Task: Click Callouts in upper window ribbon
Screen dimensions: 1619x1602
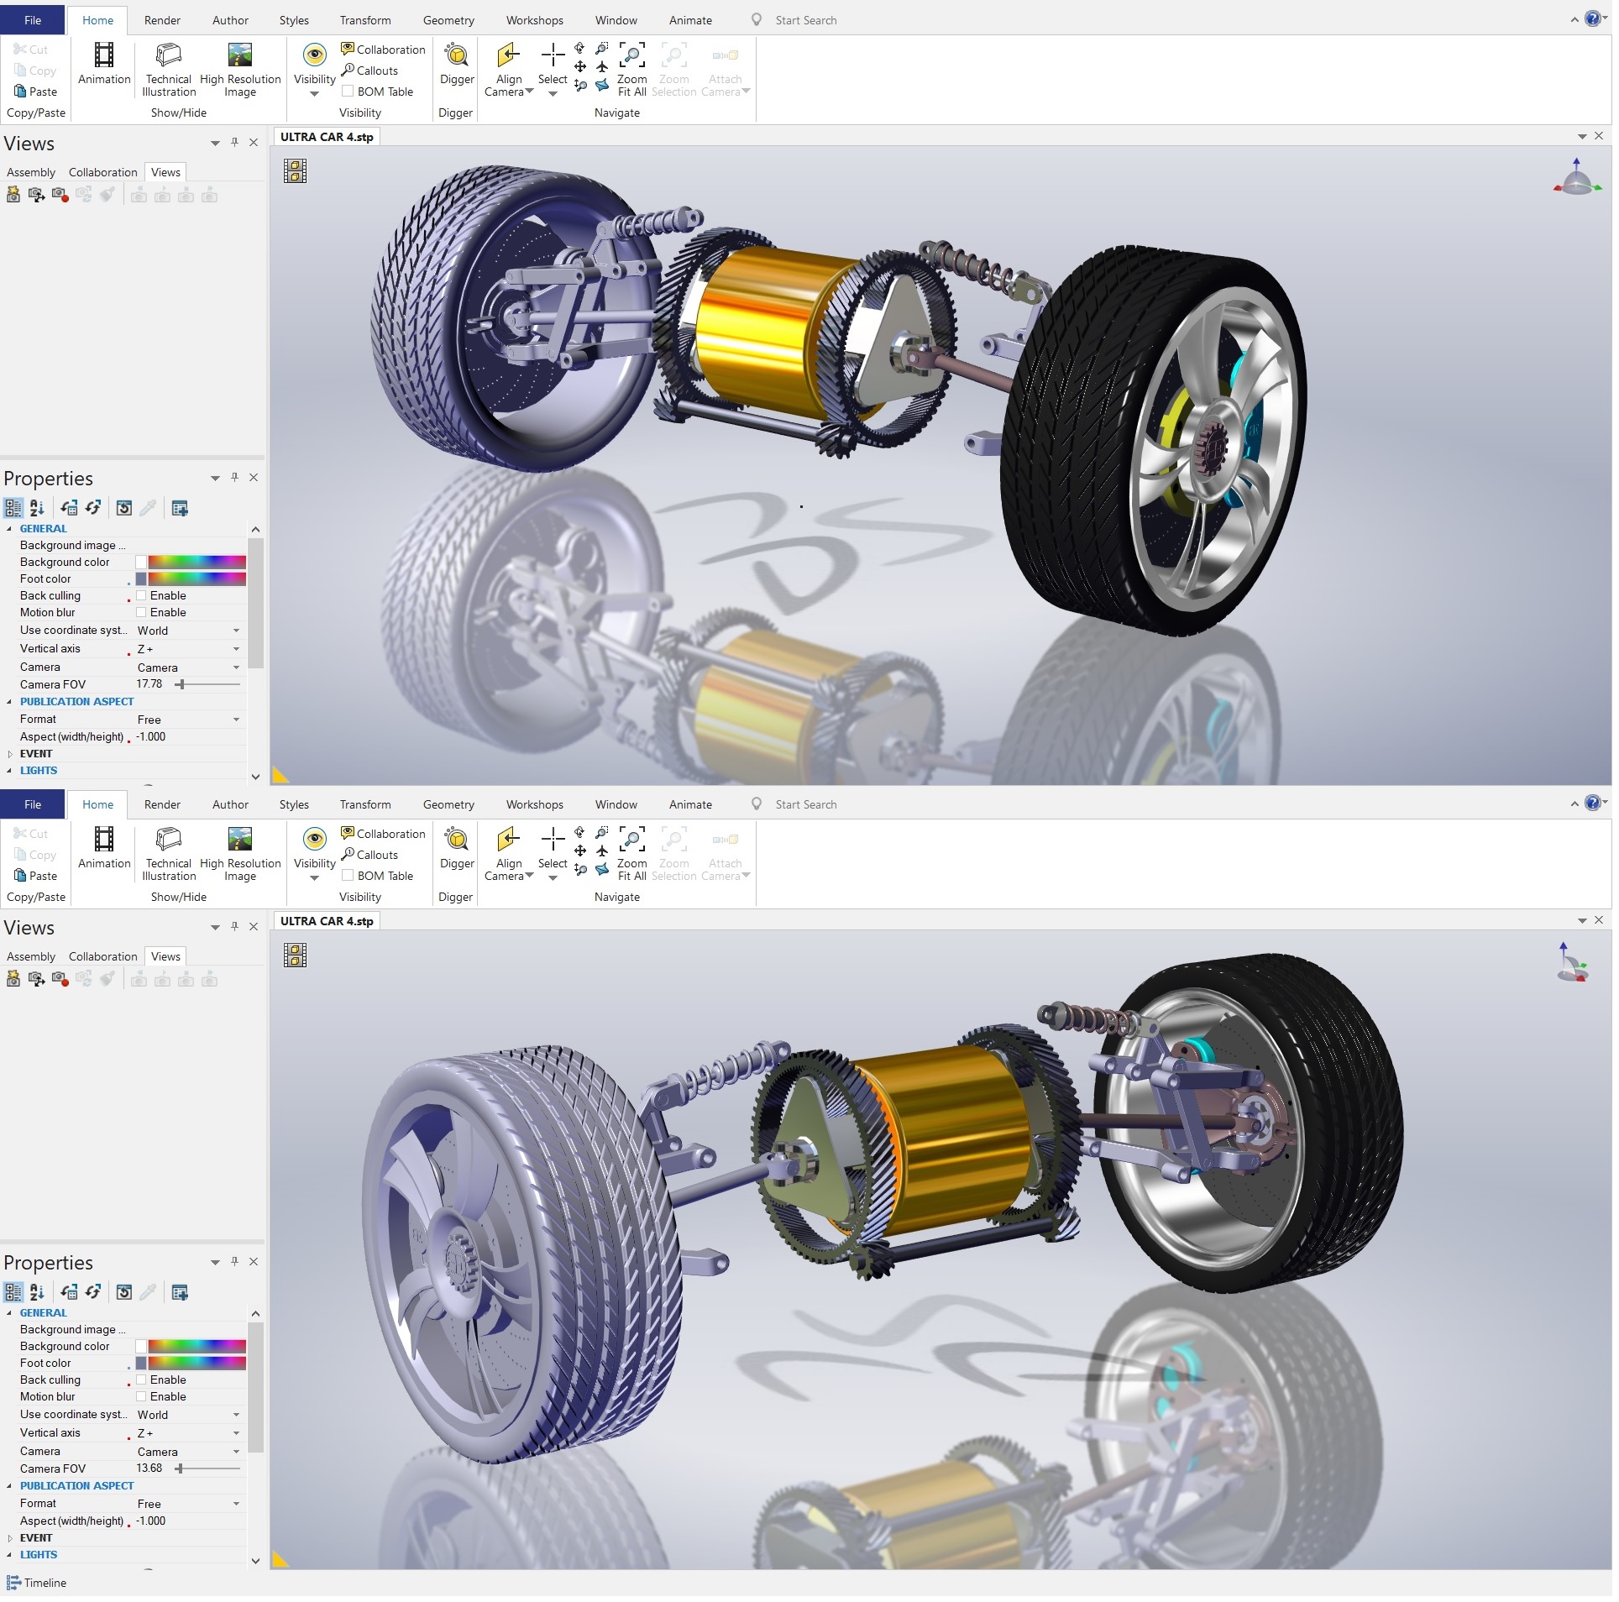Action: click(x=369, y=71)
